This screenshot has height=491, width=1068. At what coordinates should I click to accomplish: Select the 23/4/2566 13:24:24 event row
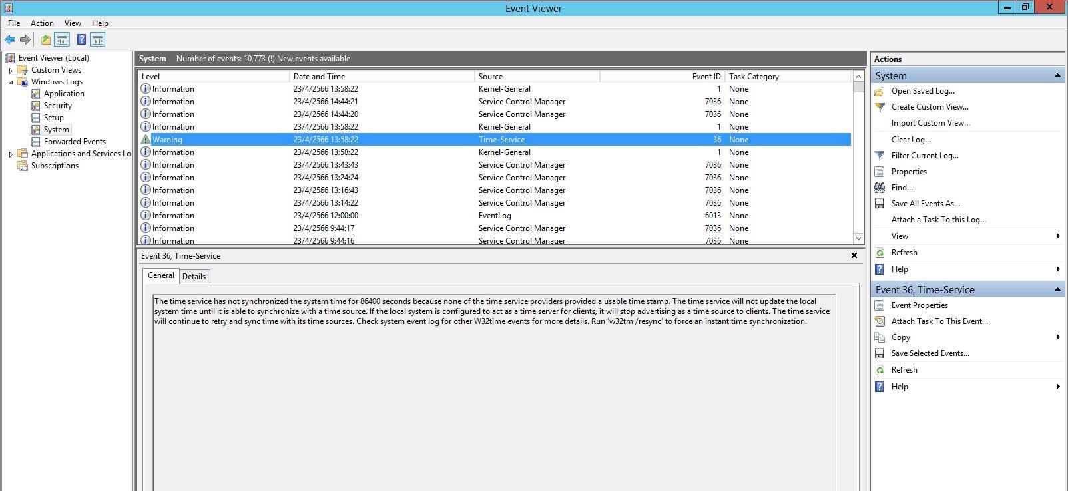point(495,178)
